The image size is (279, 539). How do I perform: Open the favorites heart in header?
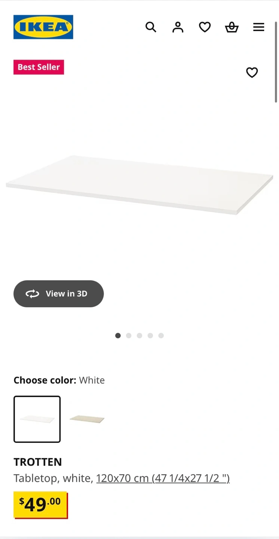[x=205, y=27]
